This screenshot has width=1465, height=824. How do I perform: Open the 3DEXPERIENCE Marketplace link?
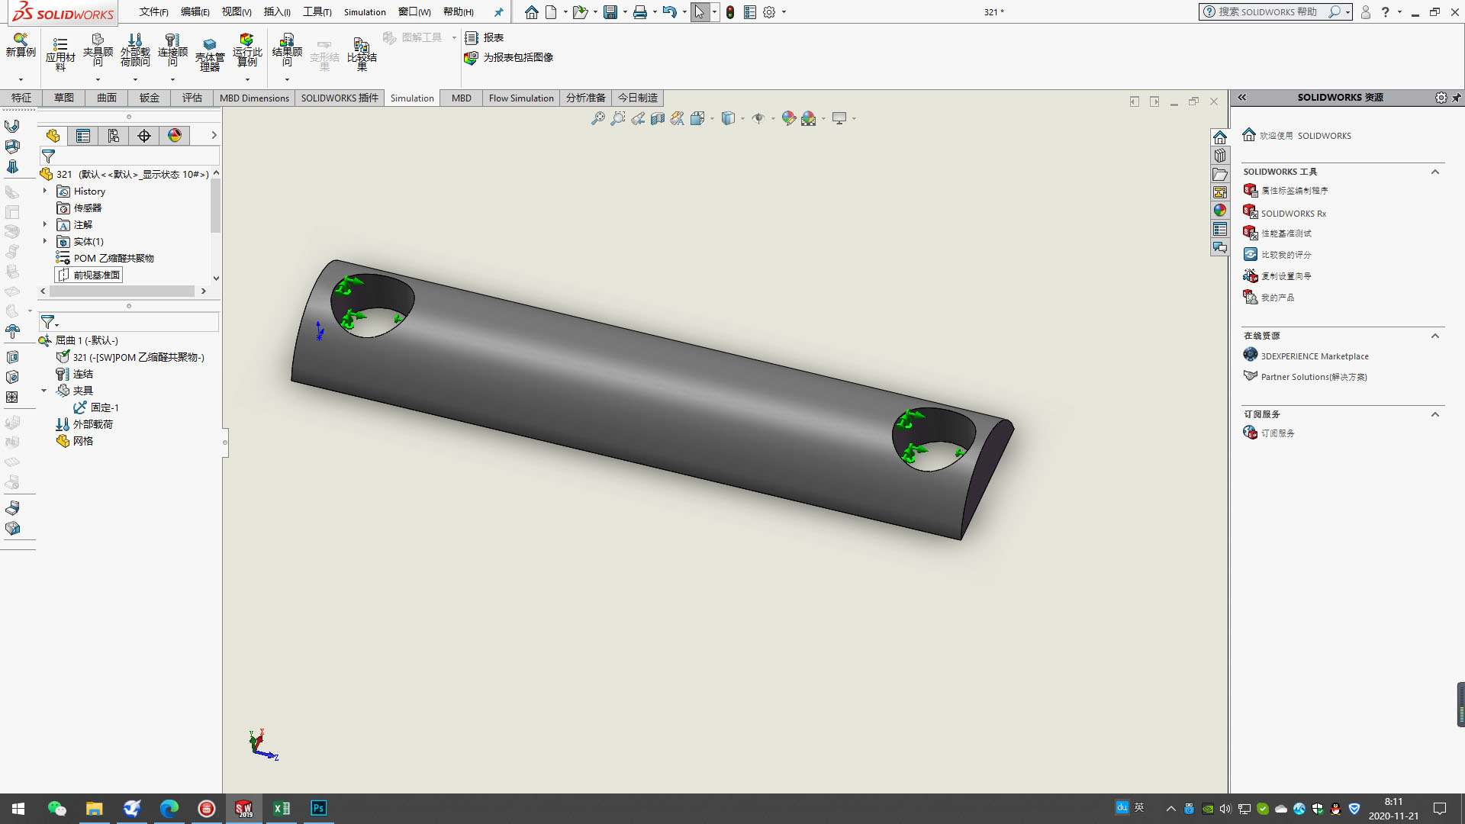pyautogui.click(x=1306, y=356)
